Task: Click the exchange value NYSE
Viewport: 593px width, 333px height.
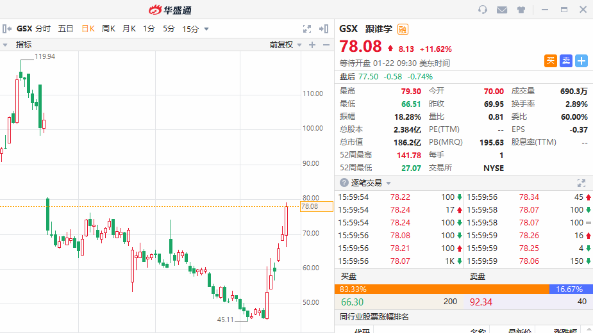Action: click(x=494, y=168)
